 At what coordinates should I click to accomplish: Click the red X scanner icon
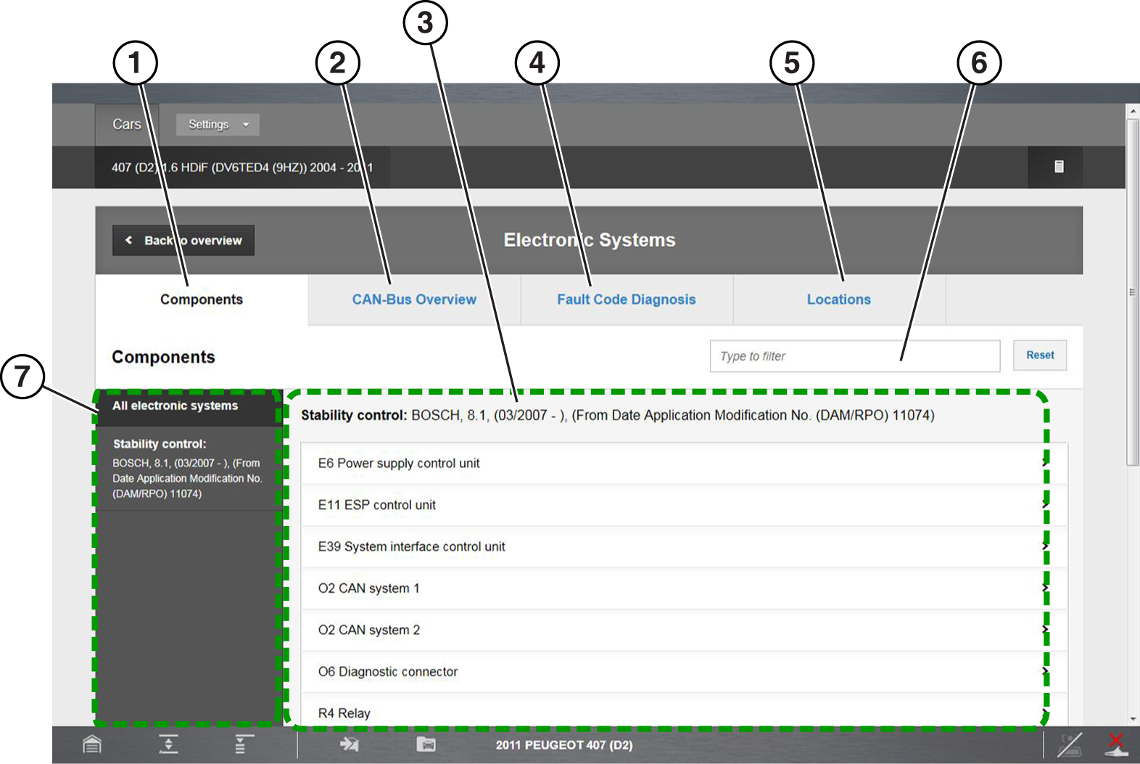1115,744
